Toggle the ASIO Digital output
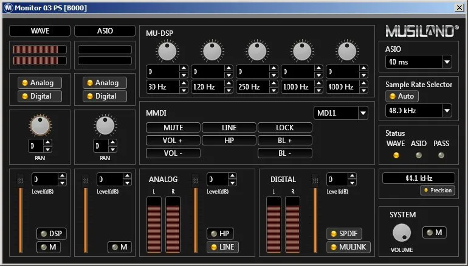The height and width of the screenshot is (266, 468). (x=105, y=96)
